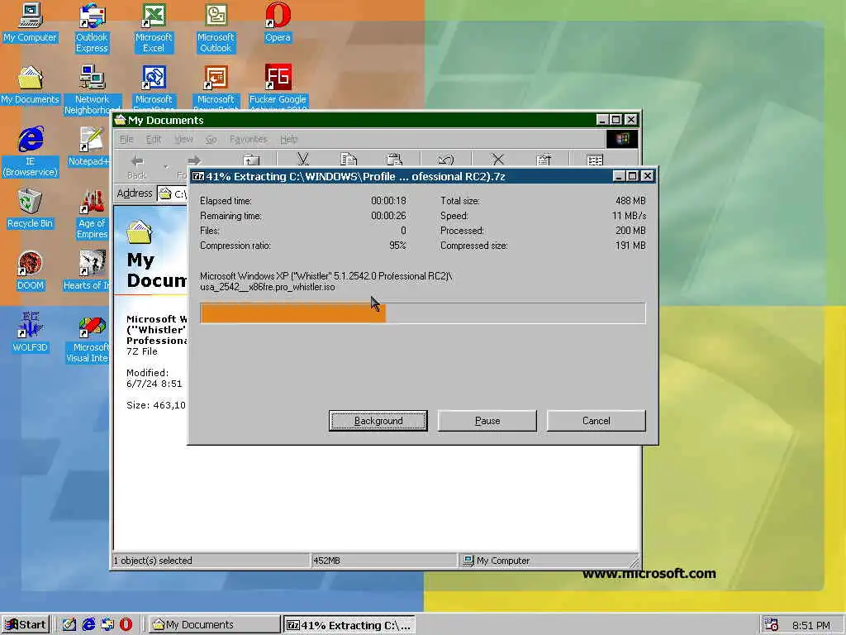Click Up folder icon in My Documents toolbar

pos(251,160)
